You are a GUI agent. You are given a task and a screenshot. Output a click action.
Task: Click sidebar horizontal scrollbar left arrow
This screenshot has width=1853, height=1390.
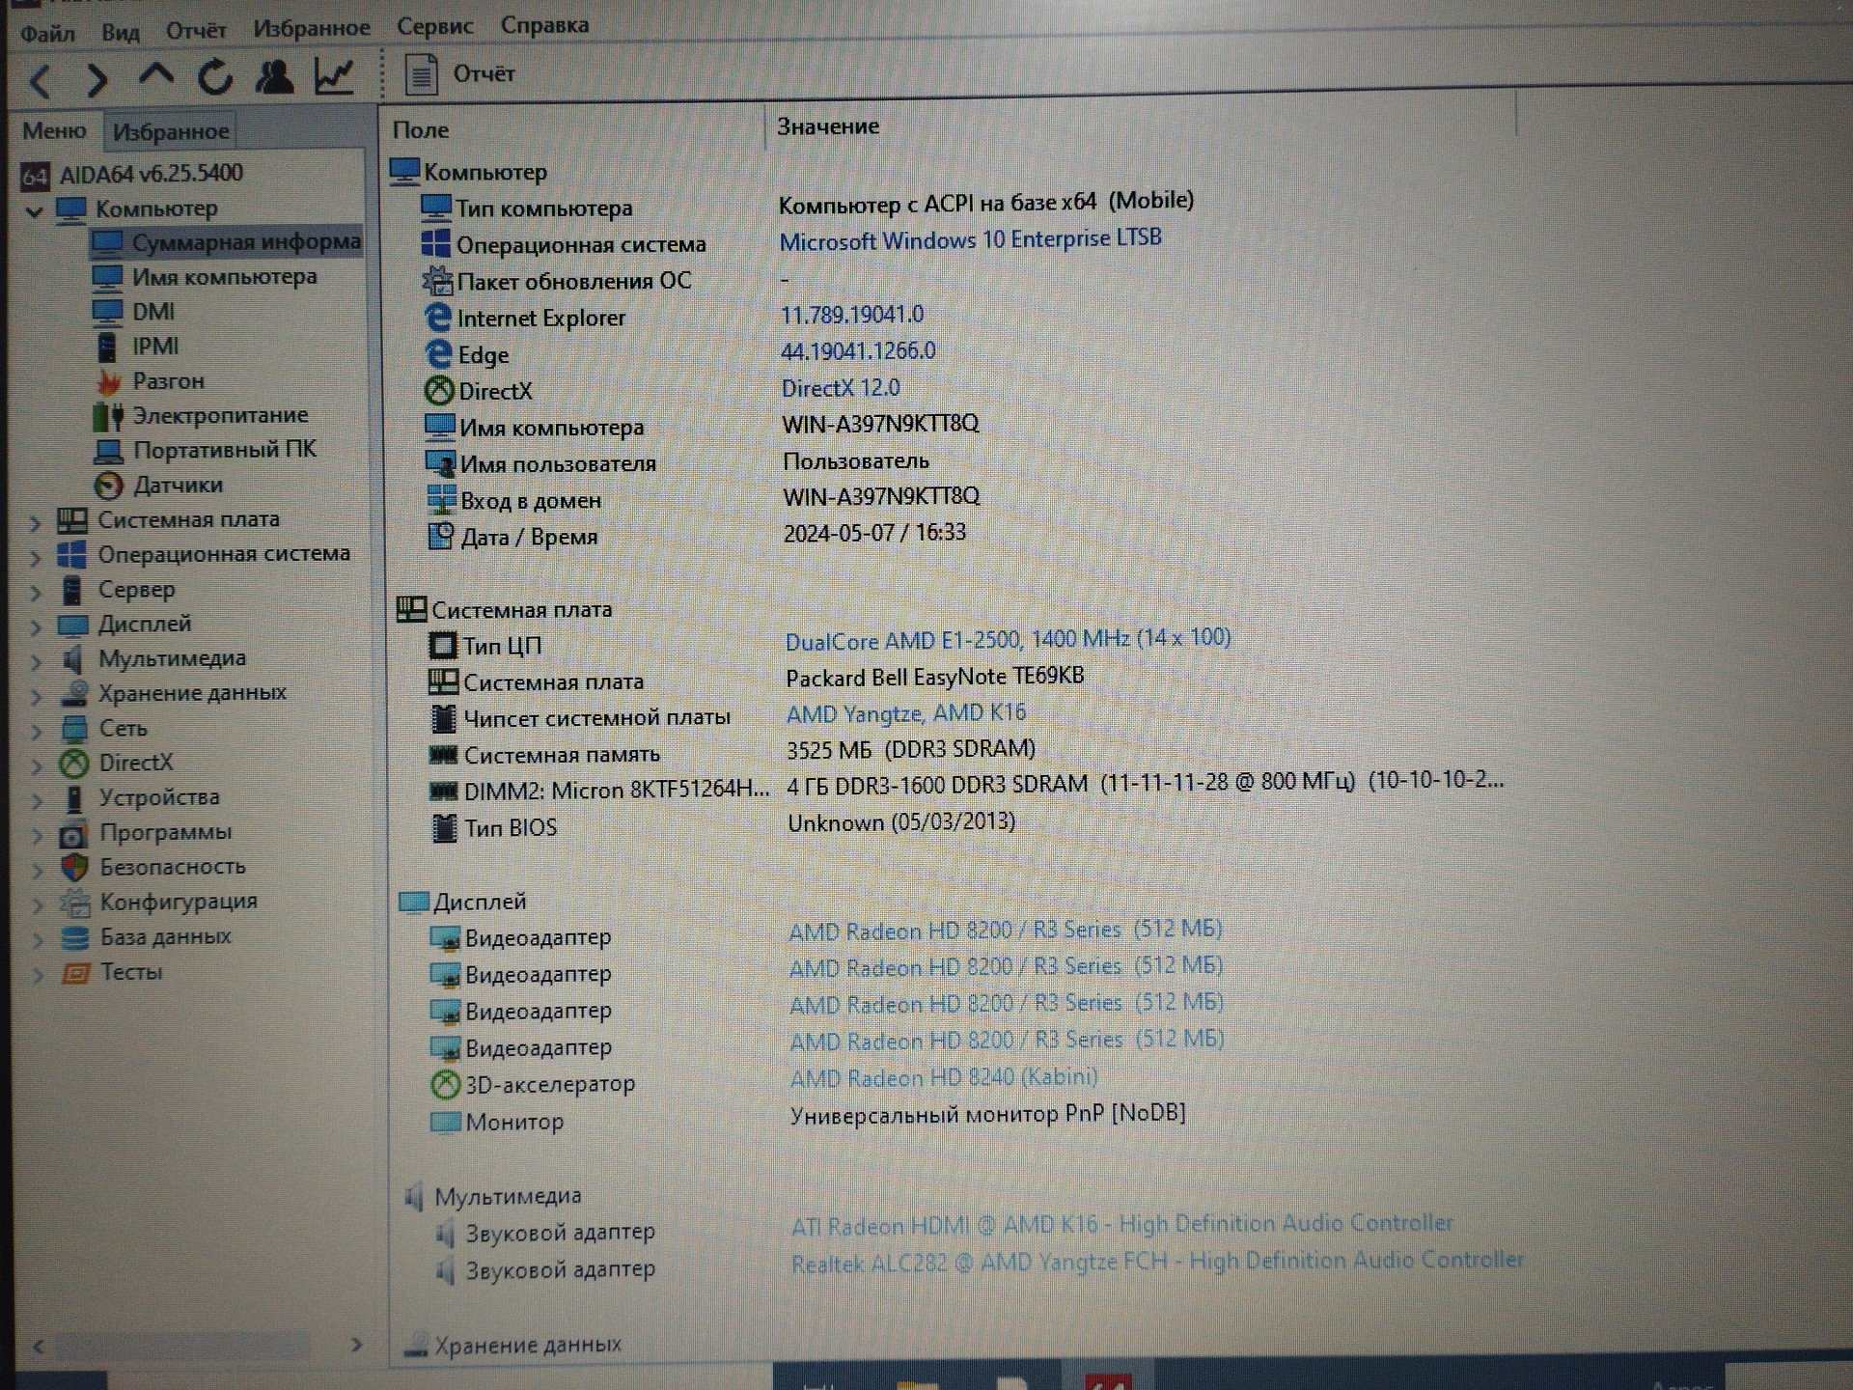point(39,1346)
